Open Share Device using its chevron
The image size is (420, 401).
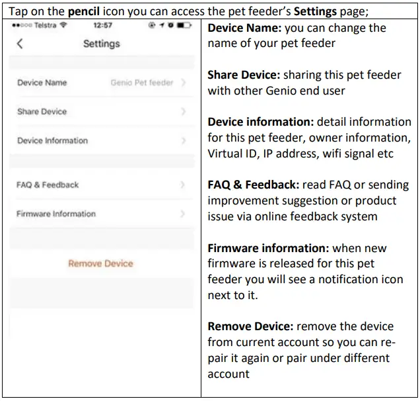click(x=183, y=112)
